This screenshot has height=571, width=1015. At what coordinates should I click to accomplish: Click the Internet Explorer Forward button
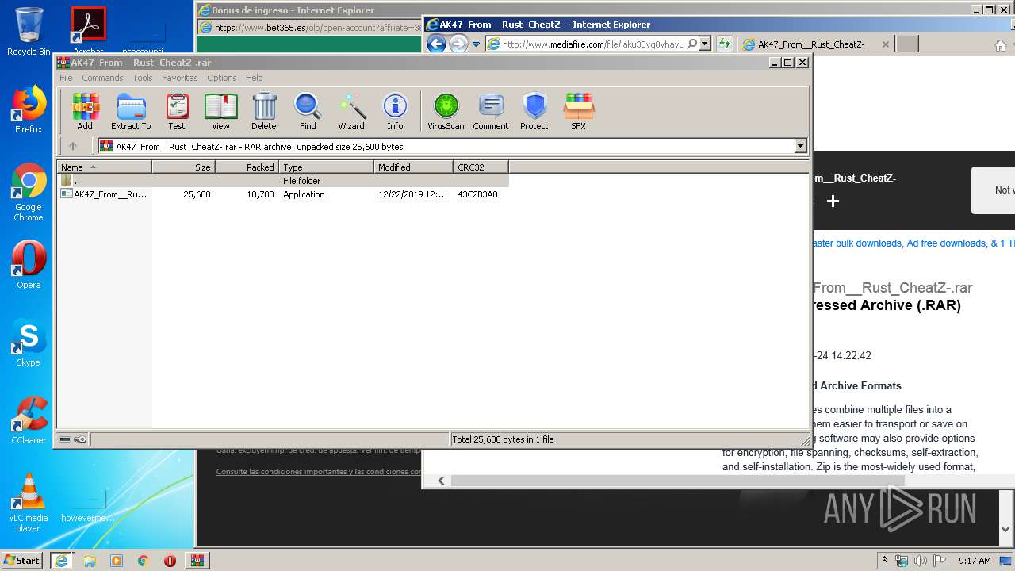point(458,44)
